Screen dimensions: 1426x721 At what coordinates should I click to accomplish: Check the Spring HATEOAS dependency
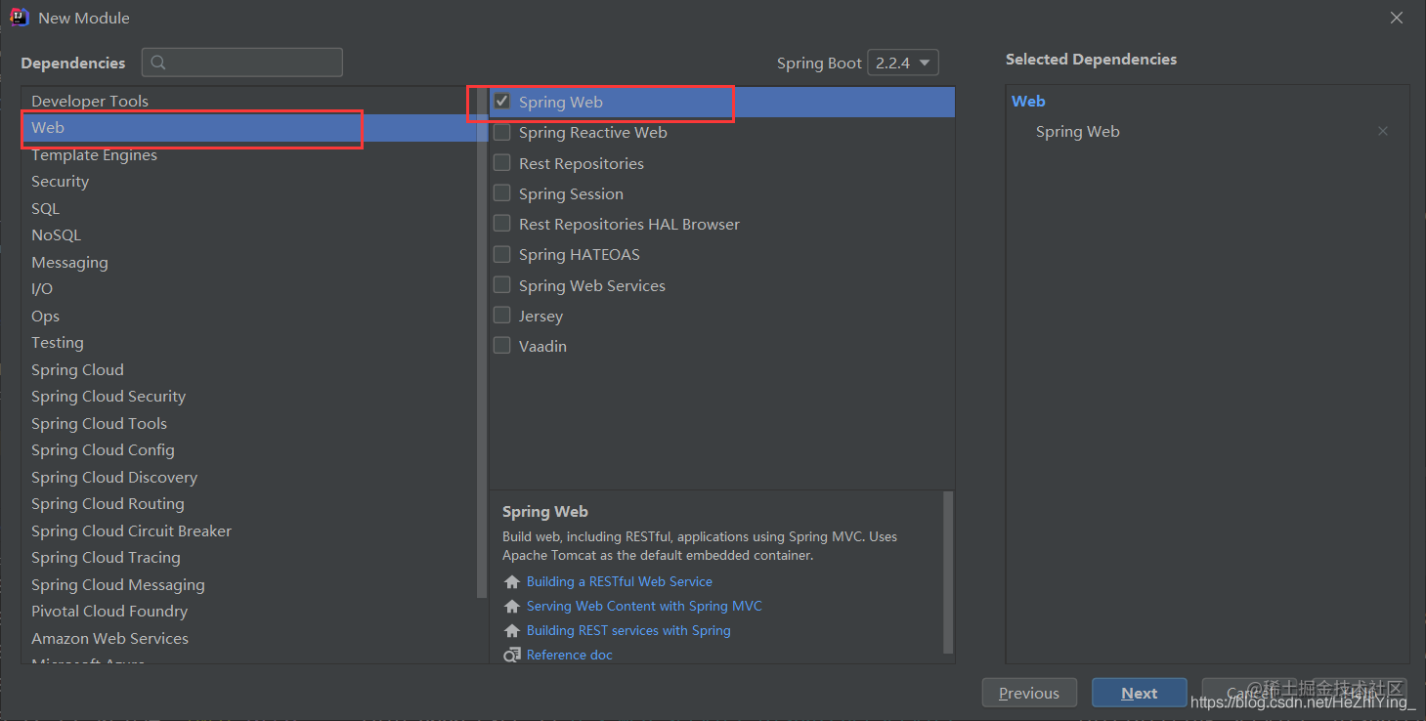pyautogui.click(x=501, y=254)
